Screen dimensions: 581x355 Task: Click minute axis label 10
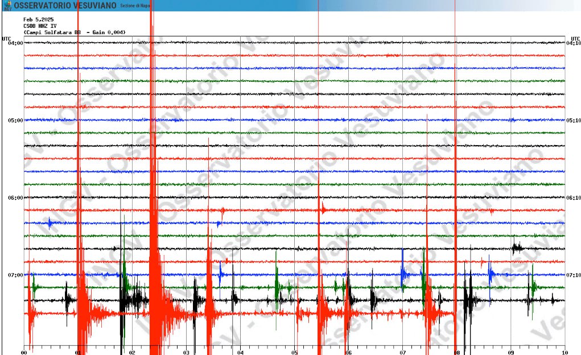(564, 352)
